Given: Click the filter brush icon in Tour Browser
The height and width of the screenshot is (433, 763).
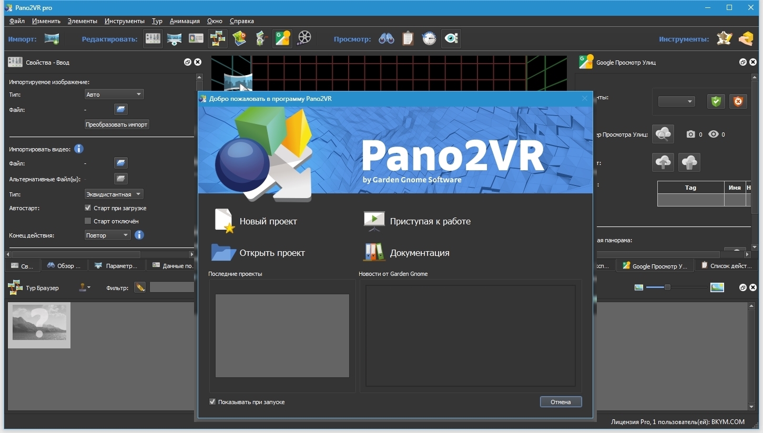Looking at the screenshot, I should click(x=140, y=287).
